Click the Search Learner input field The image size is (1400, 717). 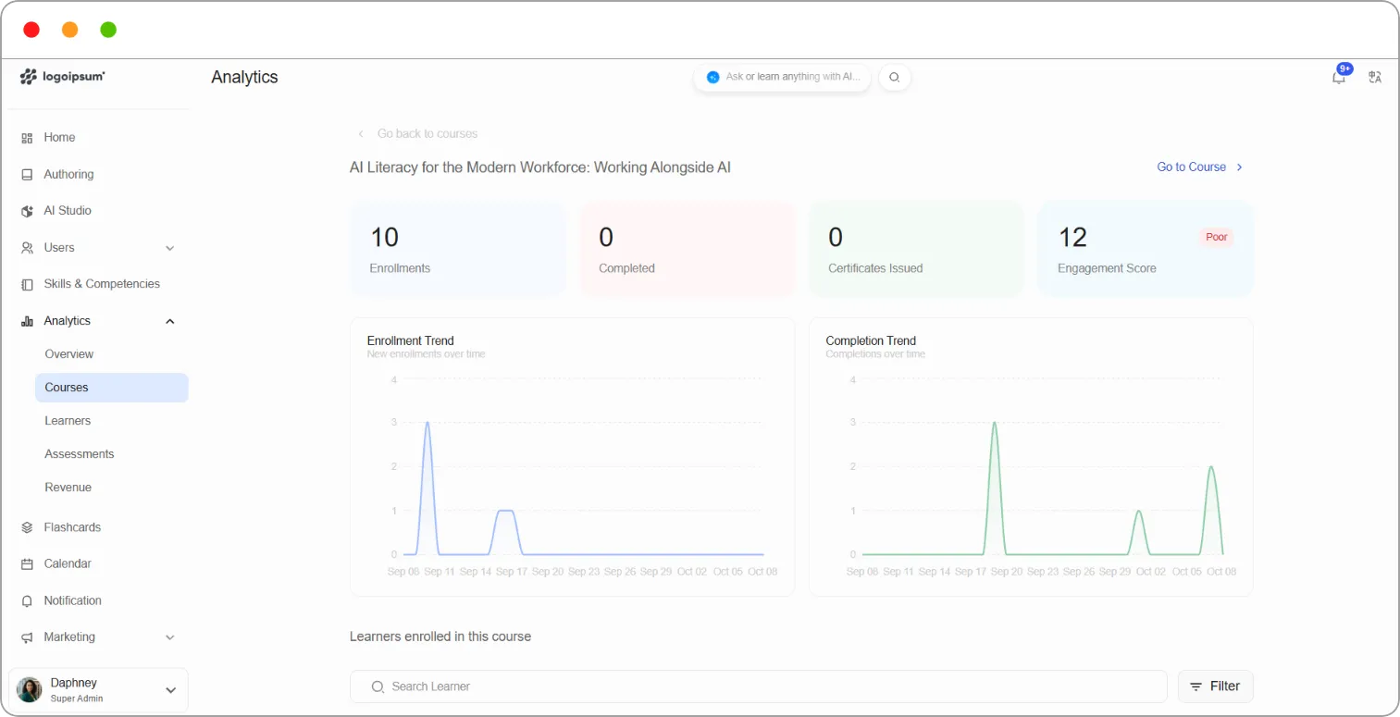click(758, 686)
